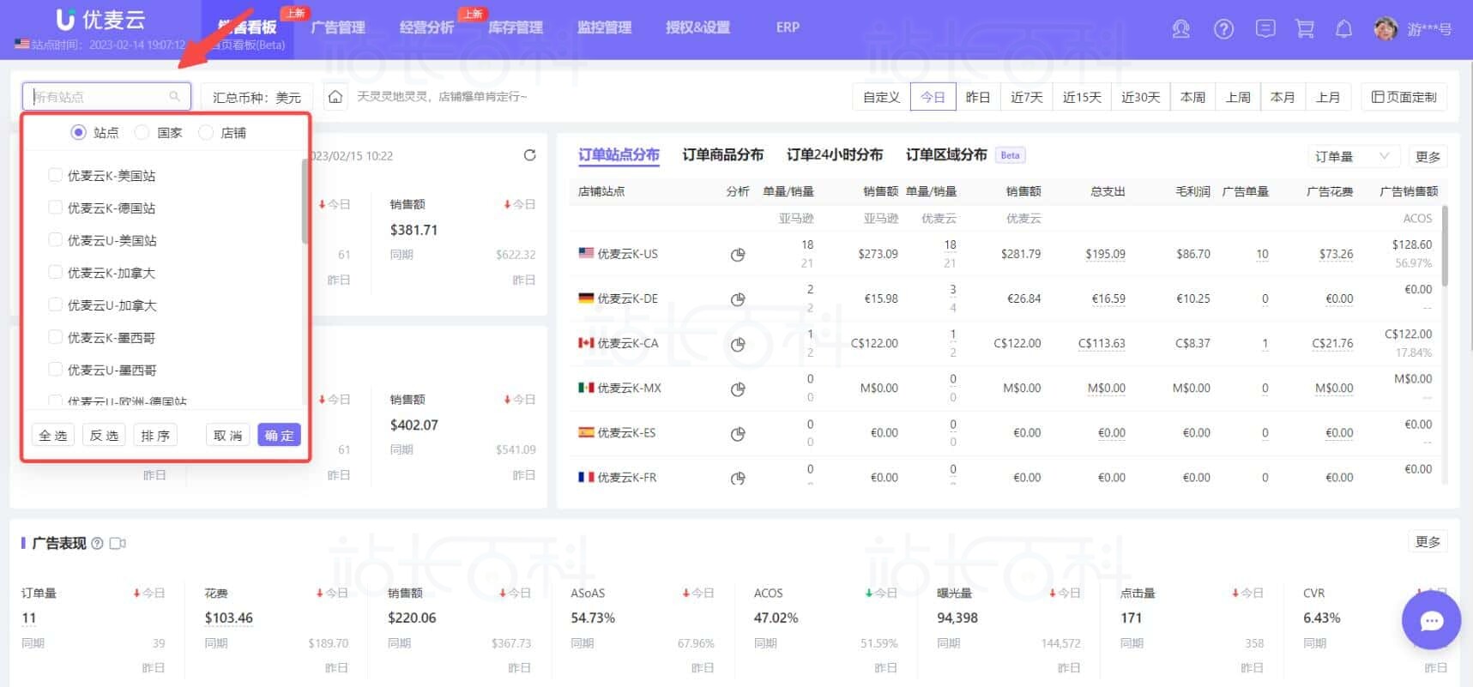Click the order table vertical scrollbar

(x=1445, y=245)
